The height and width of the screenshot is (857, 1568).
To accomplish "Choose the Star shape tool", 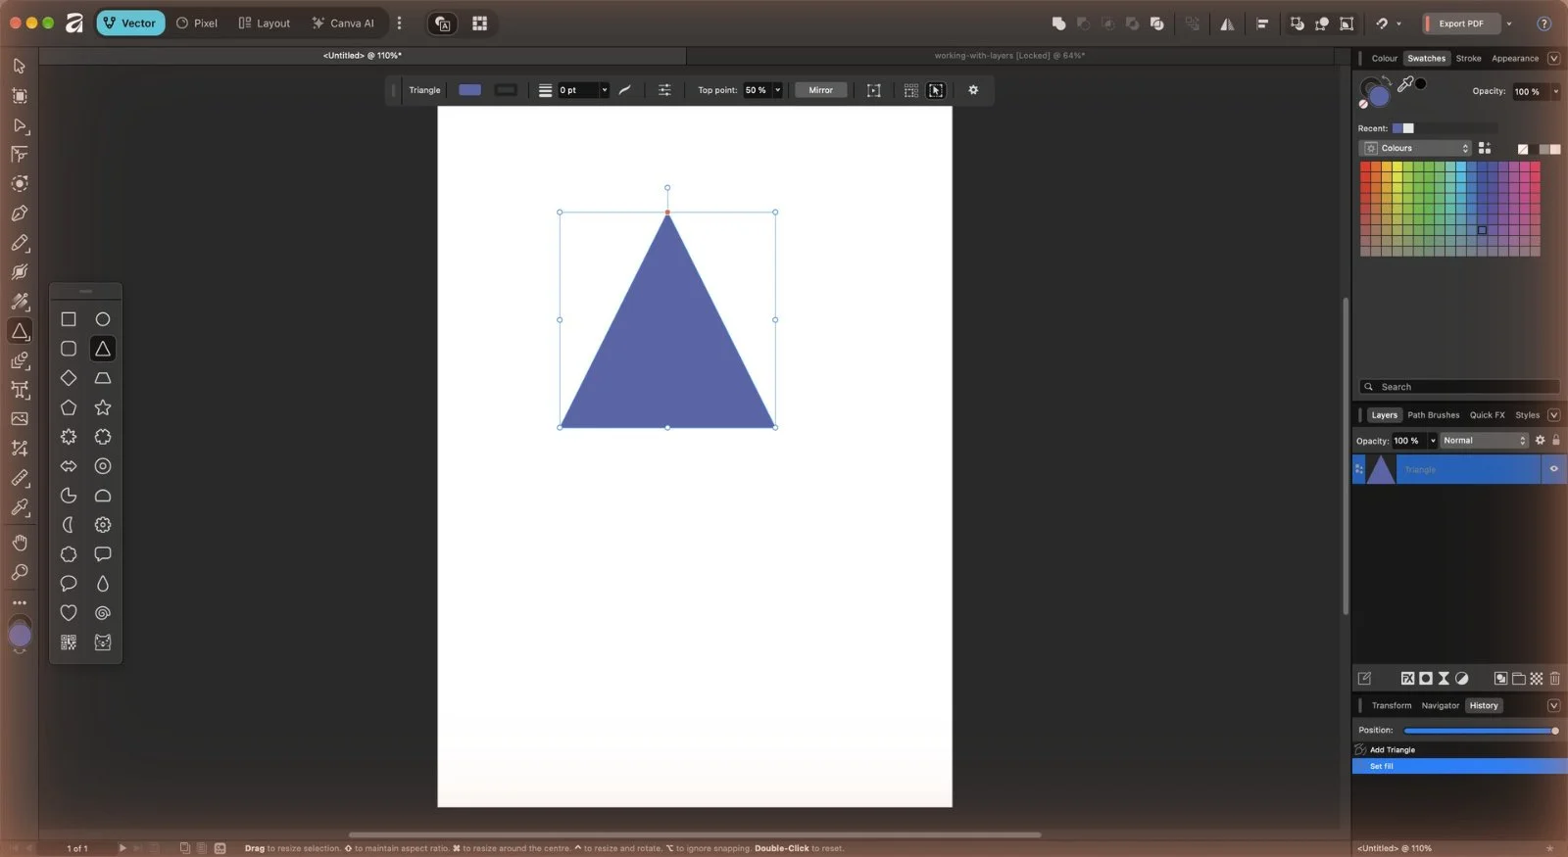I will 103,407.
